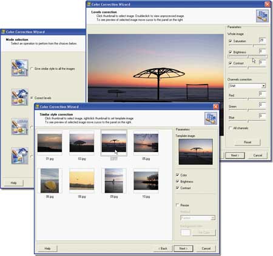This screenshot has height=256, width=273.
Task: Toggle Brightness checkbox under Template image
Action: pos(177,181)
